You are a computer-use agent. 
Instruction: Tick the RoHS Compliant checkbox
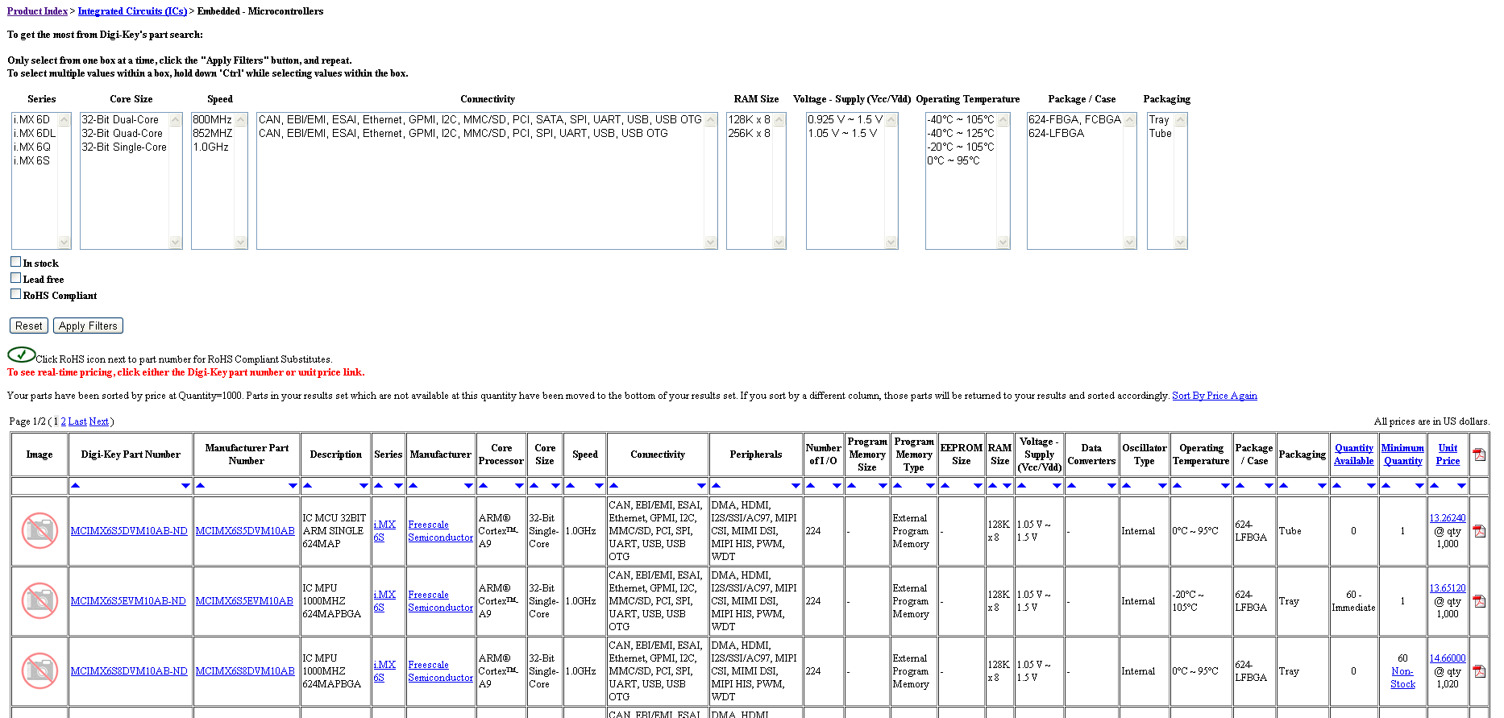click(15, 294)
